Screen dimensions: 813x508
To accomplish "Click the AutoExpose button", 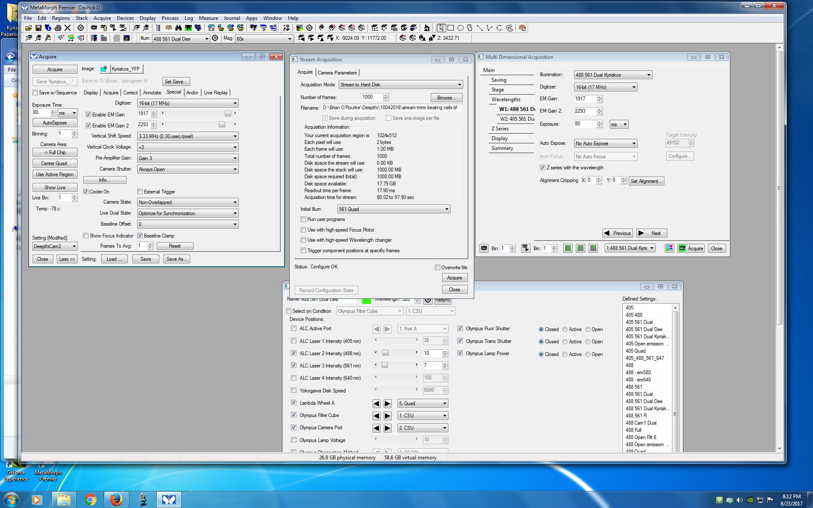I will [x=55, y=123].
